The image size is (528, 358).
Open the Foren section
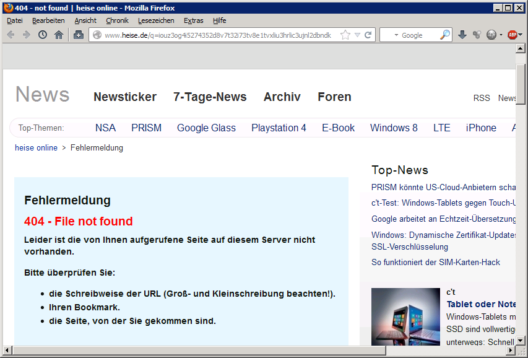[x=334, y=97]
